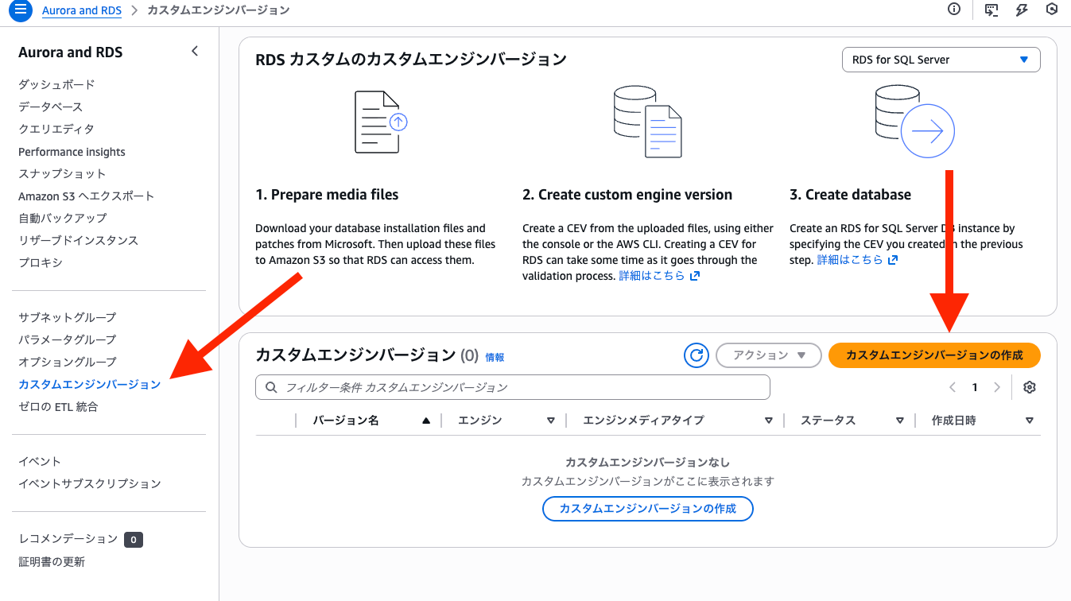Navigate to Amazon S3 へエクスポート
Image resolution: width=1071 pixels, height=601 pixels.
pyautogui.click(x=87, y=196)
